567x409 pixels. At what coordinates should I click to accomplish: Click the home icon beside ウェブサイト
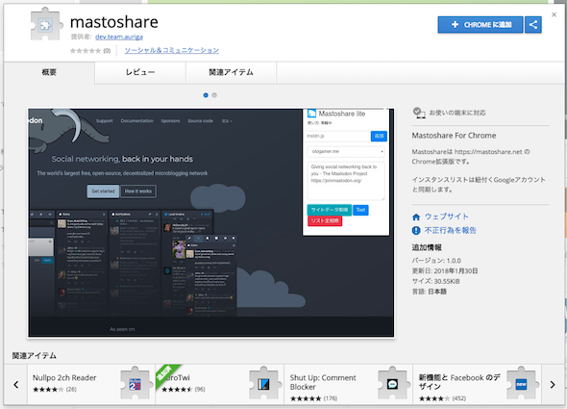pos(416,217)
